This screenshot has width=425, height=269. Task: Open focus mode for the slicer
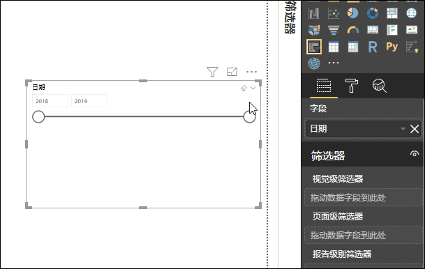click(x=232, y=72)
